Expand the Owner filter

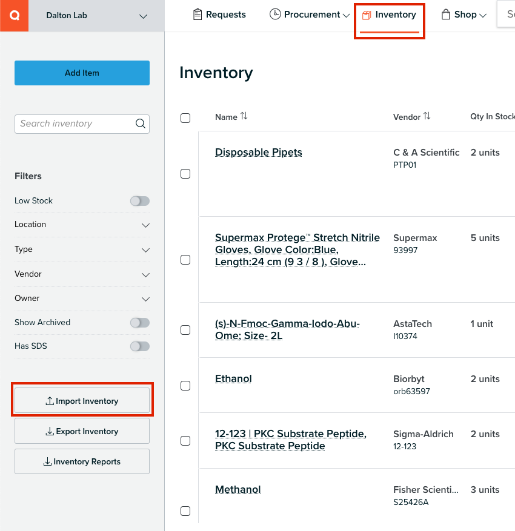coord(82,298)
